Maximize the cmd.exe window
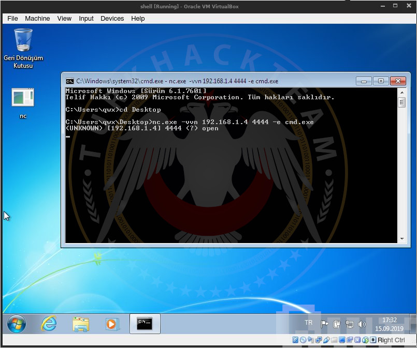Image resolution: width=417 pixels, height=348 pixels. click(381, 81)
